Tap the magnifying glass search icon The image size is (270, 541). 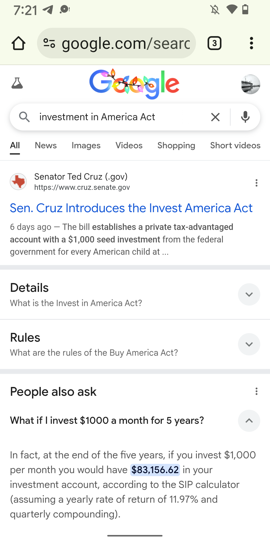tap(24, 117)
